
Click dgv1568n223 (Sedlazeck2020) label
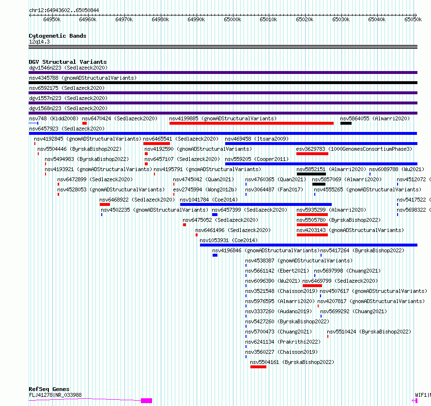pos(68,108)
